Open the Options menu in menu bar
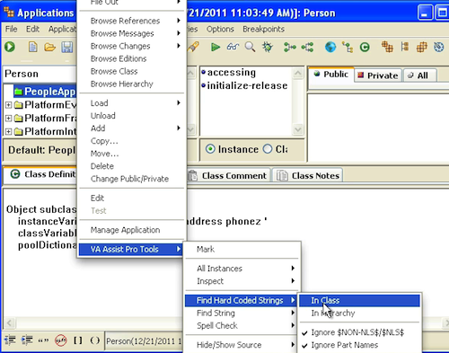 (x=220, y=29)
